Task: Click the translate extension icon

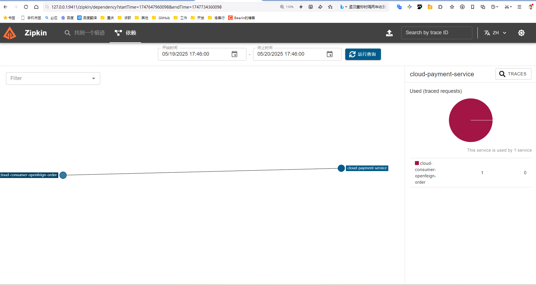Action: tap(399, 7)
